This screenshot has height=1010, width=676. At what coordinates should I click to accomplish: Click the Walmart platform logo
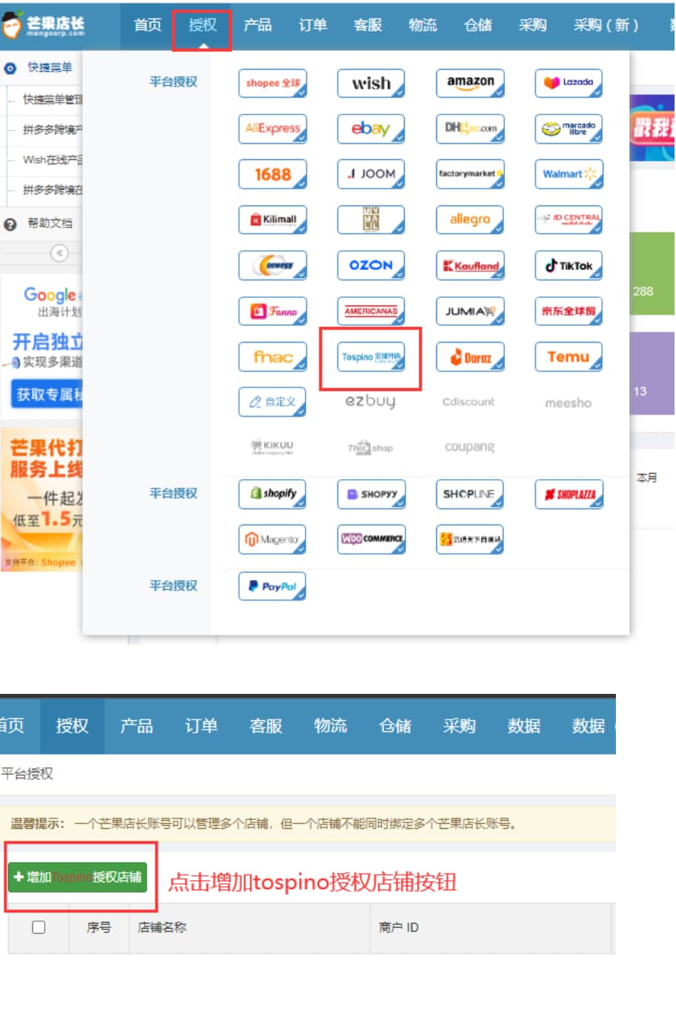pos(569,174)
